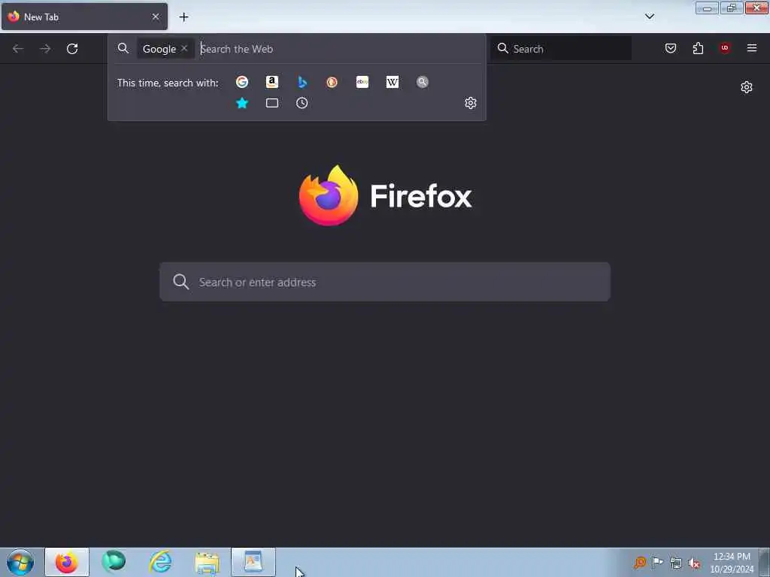Screen dimensions: 770x577
Task: Go back one page
Action: coord(18,49)
